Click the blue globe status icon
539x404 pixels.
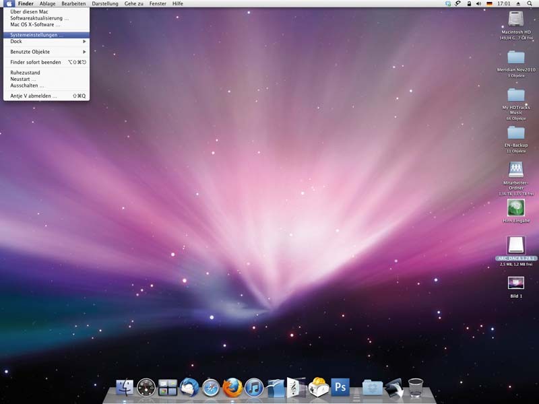[x=448, y=3]
